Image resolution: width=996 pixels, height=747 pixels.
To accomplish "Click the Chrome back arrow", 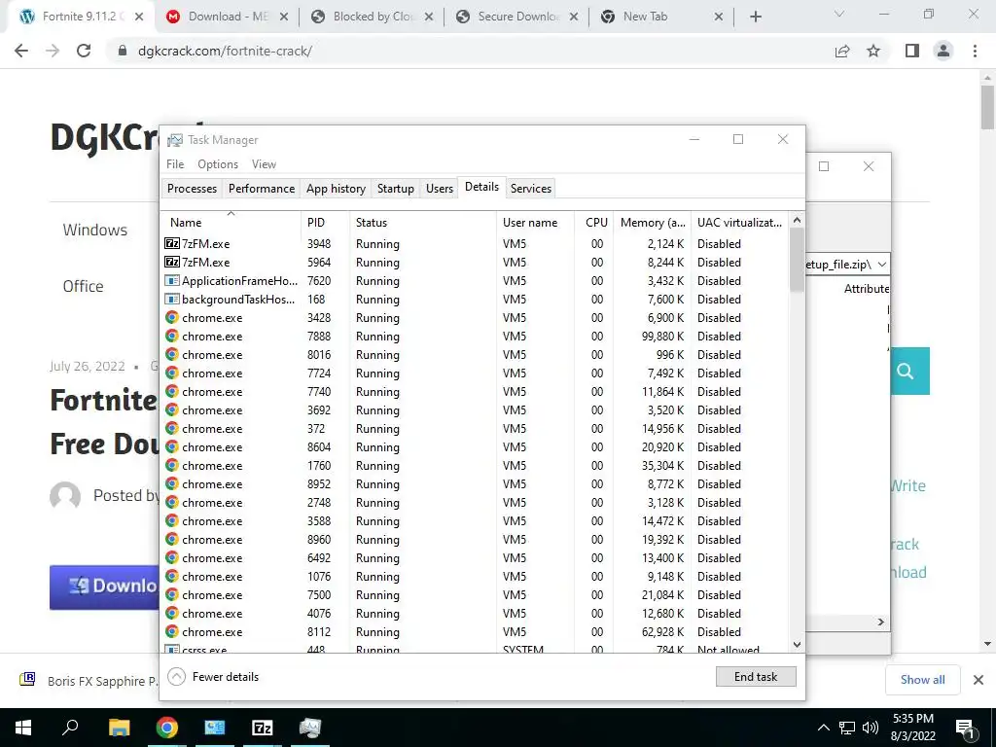I will tap(21, 51).
